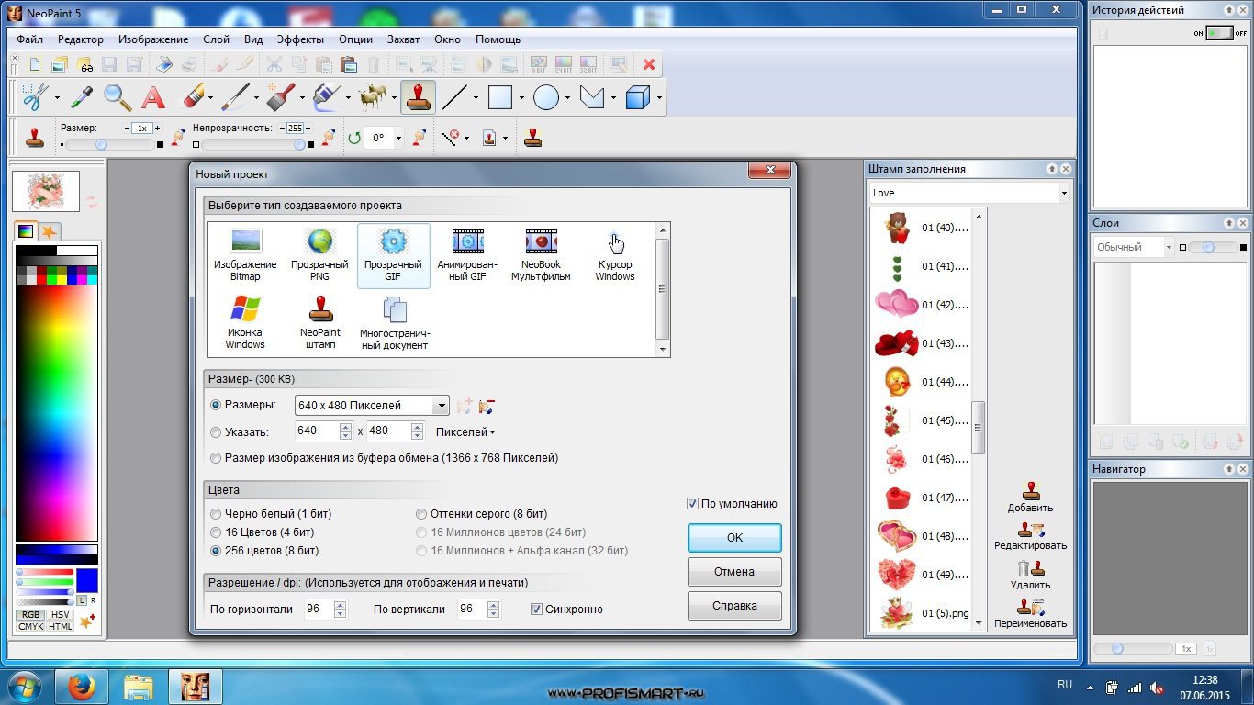This screenshot has width=1254, height=705.
Task: Select the 3D cube shape tool
Action: [638, 96]
